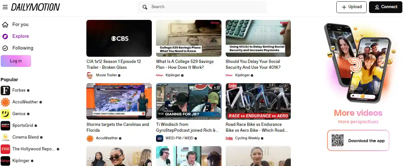Click the Upload button
This screenshot has height=166, width=404.
coord(351,7)
